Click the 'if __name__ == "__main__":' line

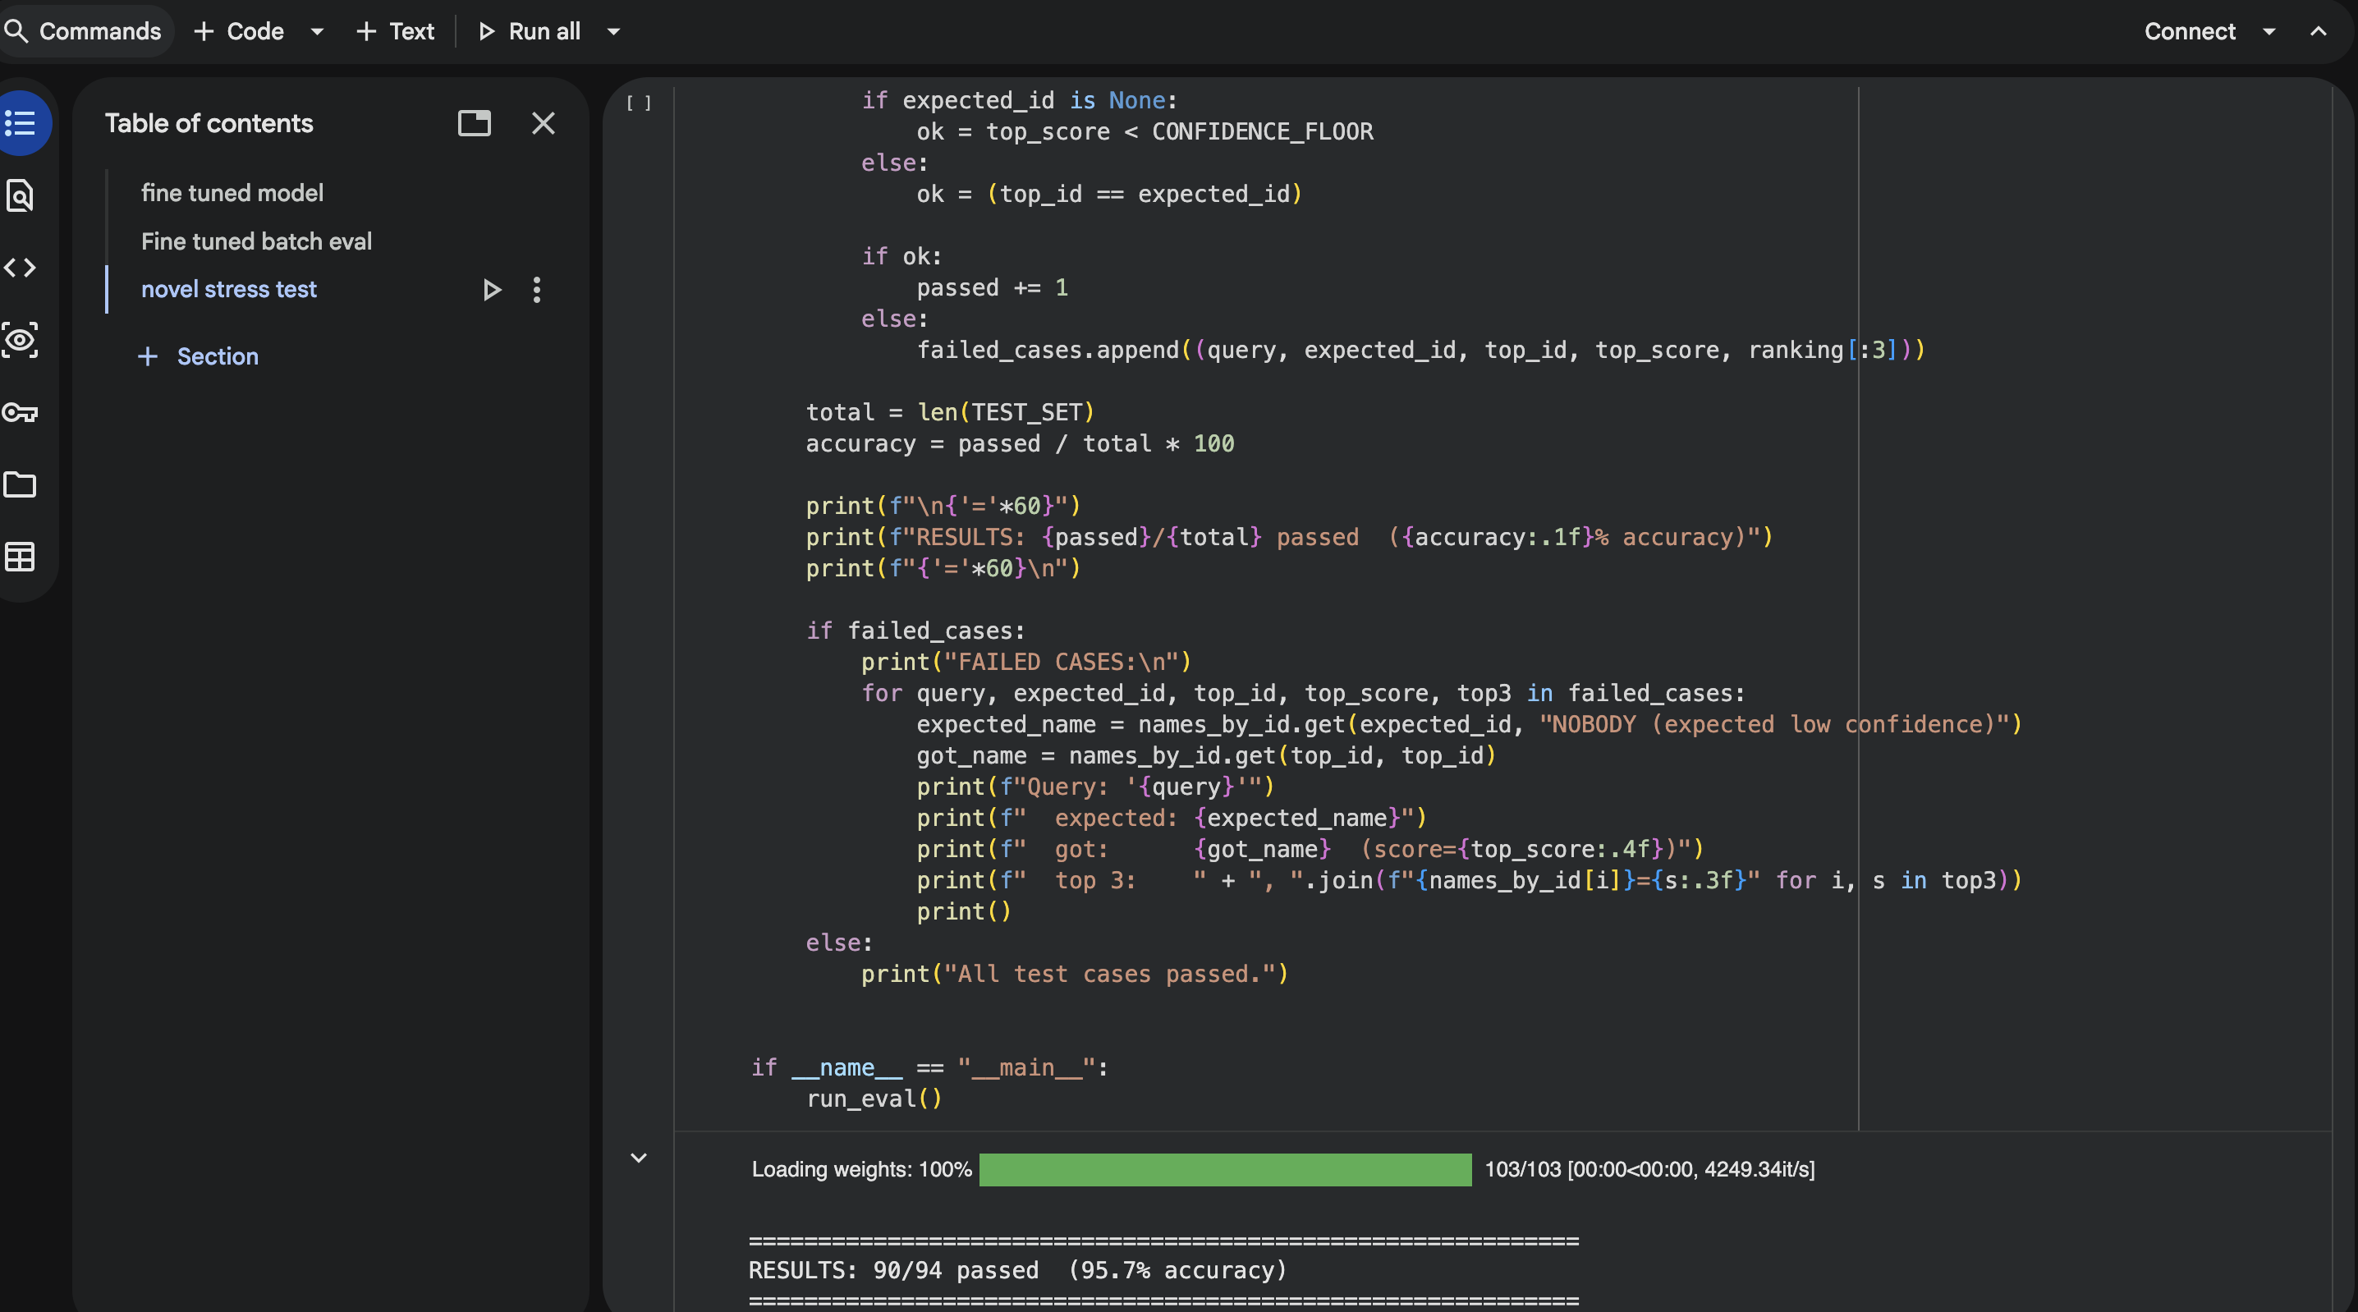coord(930,1067)
